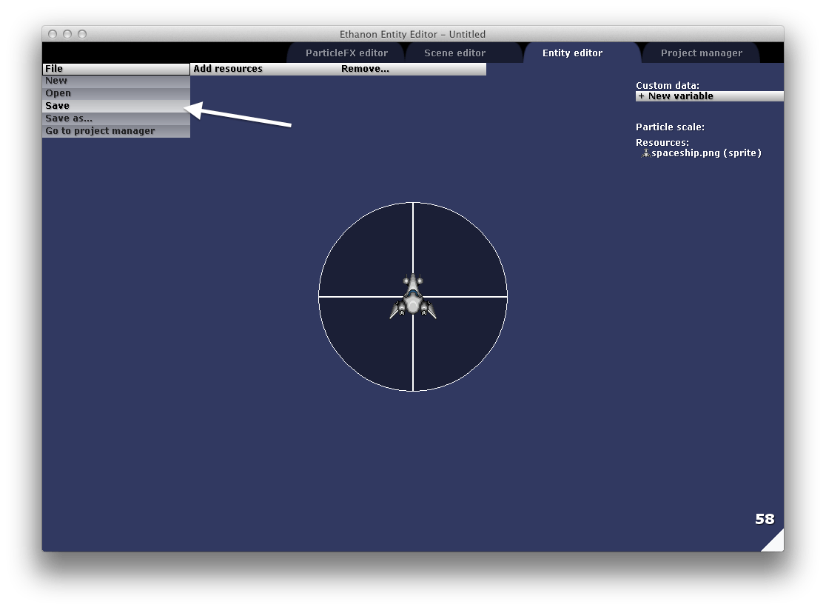826x610 pixels.
Task: Minimize the window using the title bar button
Action: (67, 34)
